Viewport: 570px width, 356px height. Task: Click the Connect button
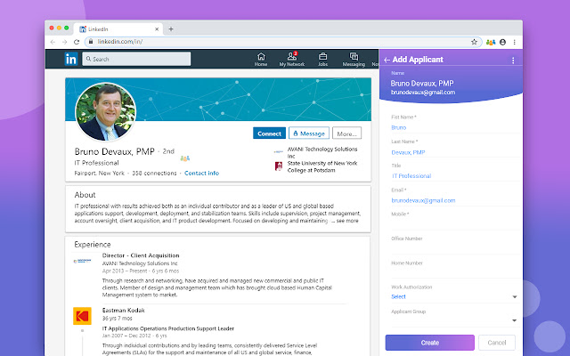269,133
